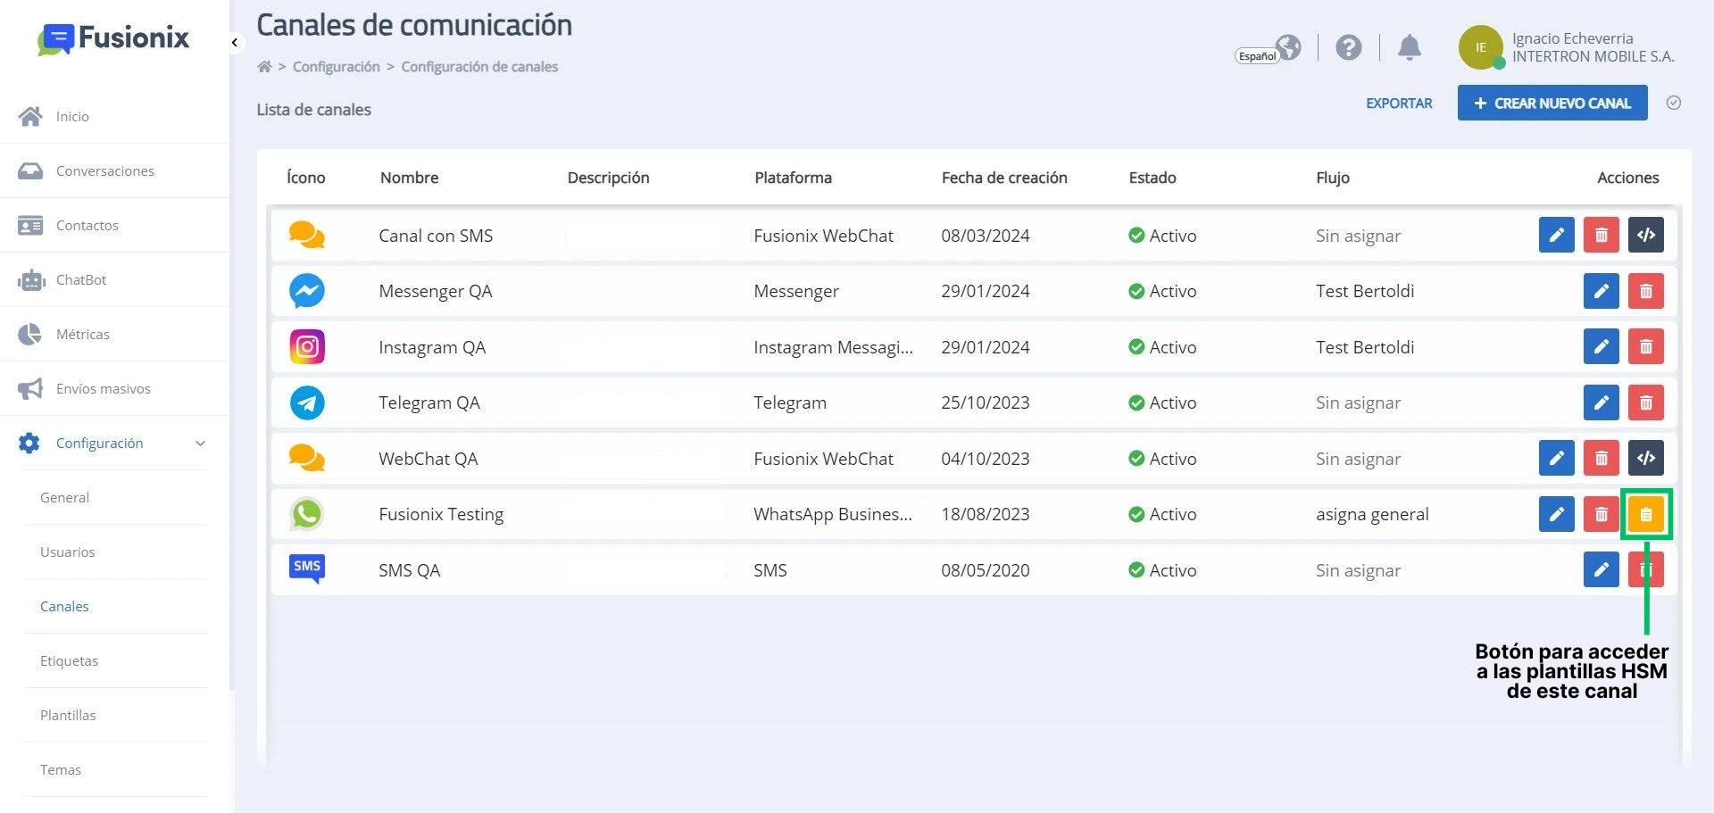Edit the SMS QA channel
The height and width of the screenshot is (813, 1714).
pyautogui.click(x=1601, y=570)
